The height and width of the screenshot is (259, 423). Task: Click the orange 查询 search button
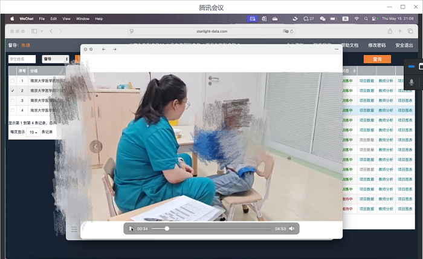[x=377, y=59]
